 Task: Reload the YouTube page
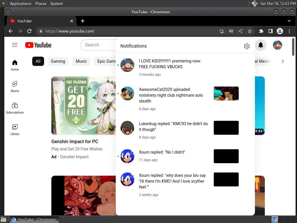(x=29, y=31)
